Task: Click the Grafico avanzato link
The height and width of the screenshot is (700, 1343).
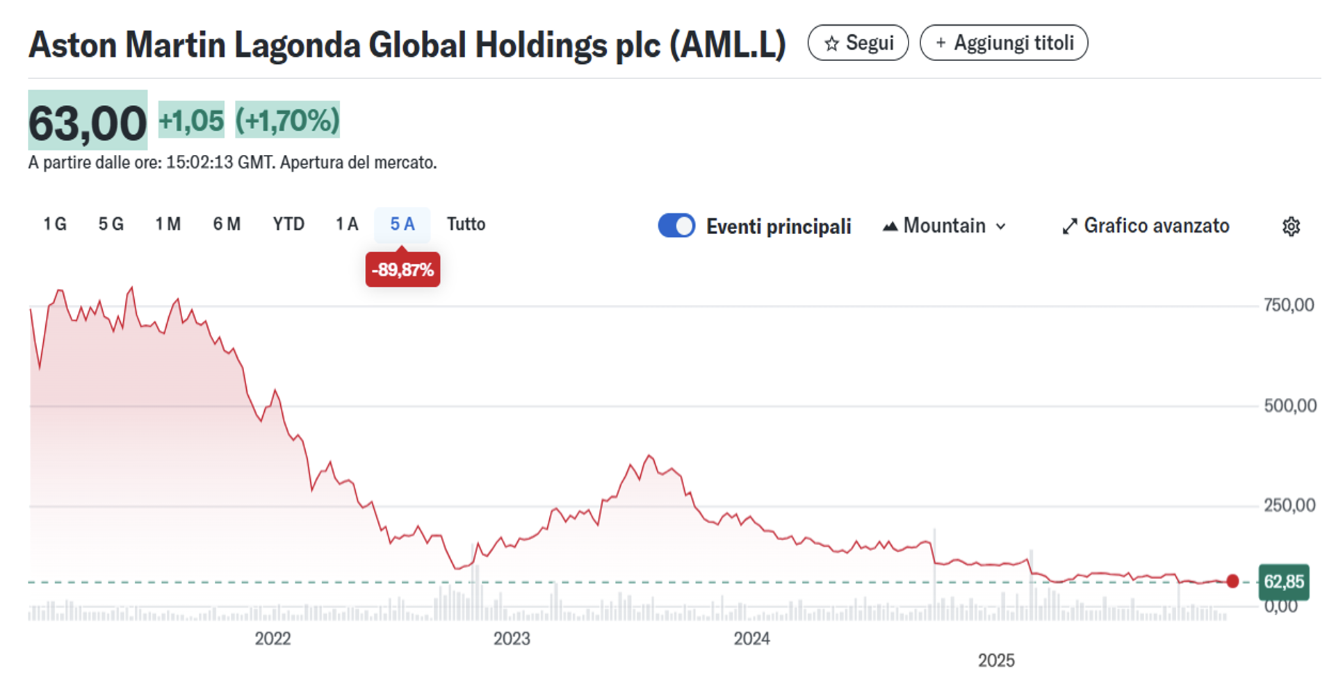Action: 1156,226
